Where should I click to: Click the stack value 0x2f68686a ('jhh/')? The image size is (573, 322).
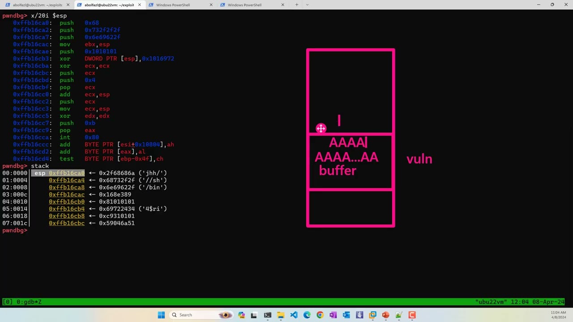pyautogui.click(x=133, y=173)
